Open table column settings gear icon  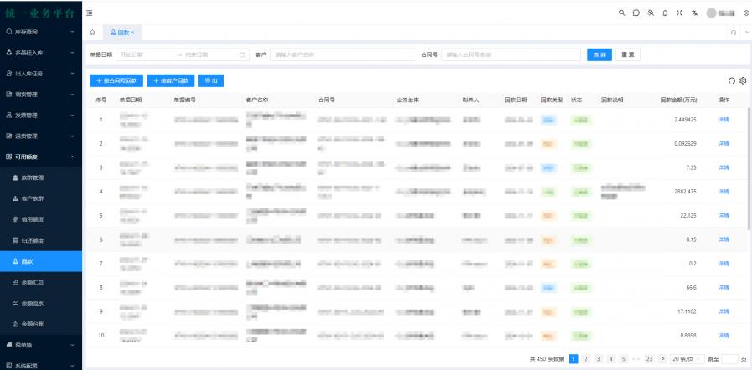click(x=742, y=80)
